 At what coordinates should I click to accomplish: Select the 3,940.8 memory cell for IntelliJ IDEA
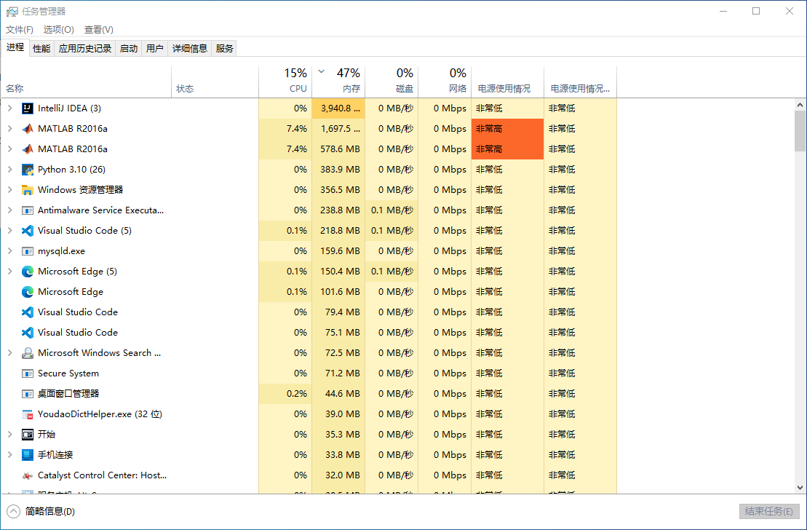point(338,108)
